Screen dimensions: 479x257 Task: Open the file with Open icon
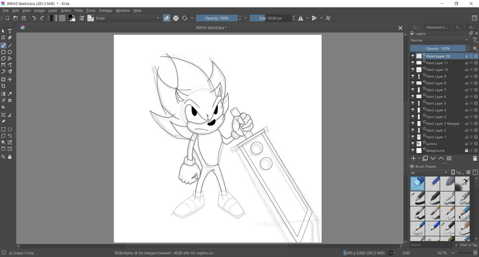(x=16, y=18)
